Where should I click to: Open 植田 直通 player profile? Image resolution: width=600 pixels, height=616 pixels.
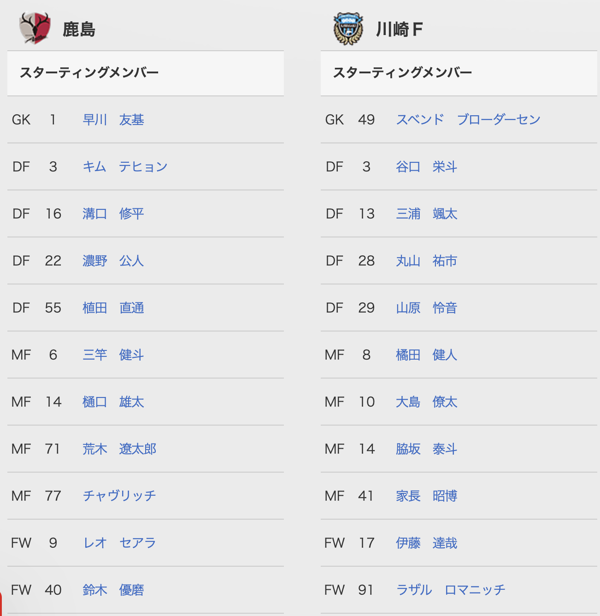pyautogui.click(x=113, y=308)
